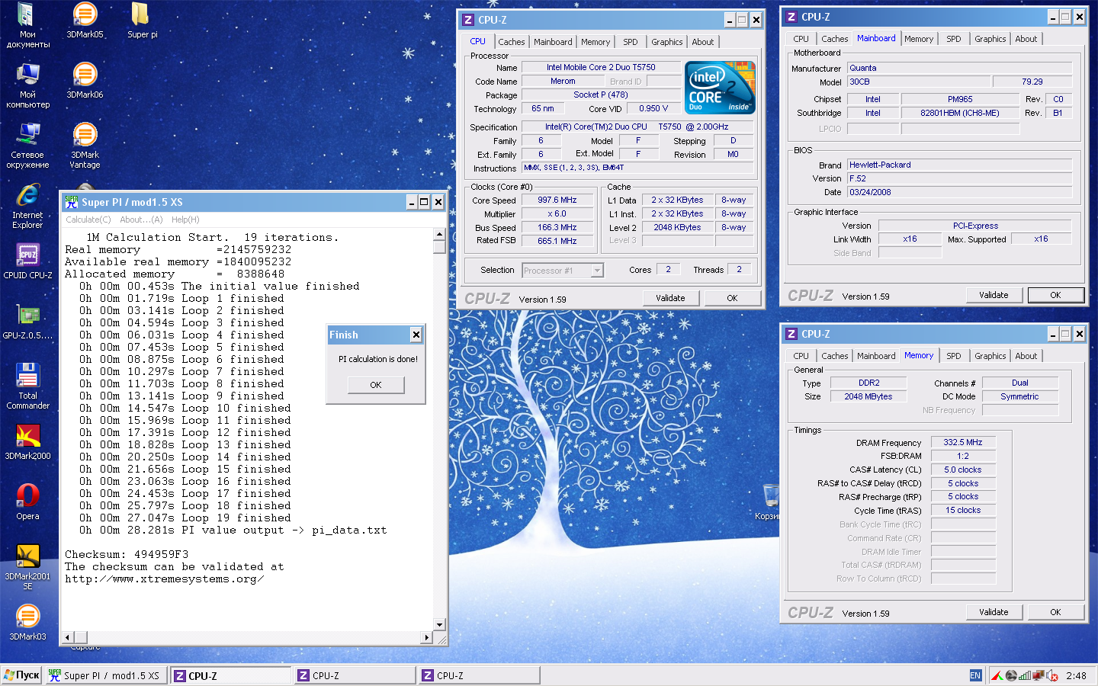Click Super PI vertical scrollbar up arrow
Viewport: 1098px width, 686px height.
click(x=439, y=234)
